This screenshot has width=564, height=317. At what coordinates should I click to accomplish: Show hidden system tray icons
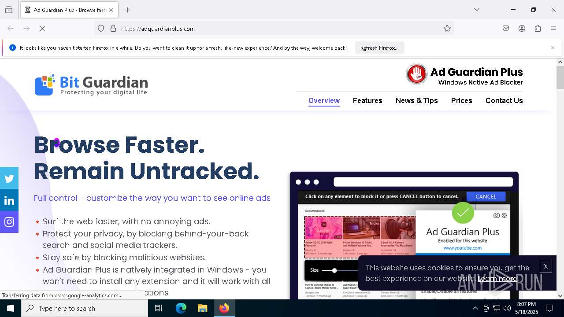[475, 308]
